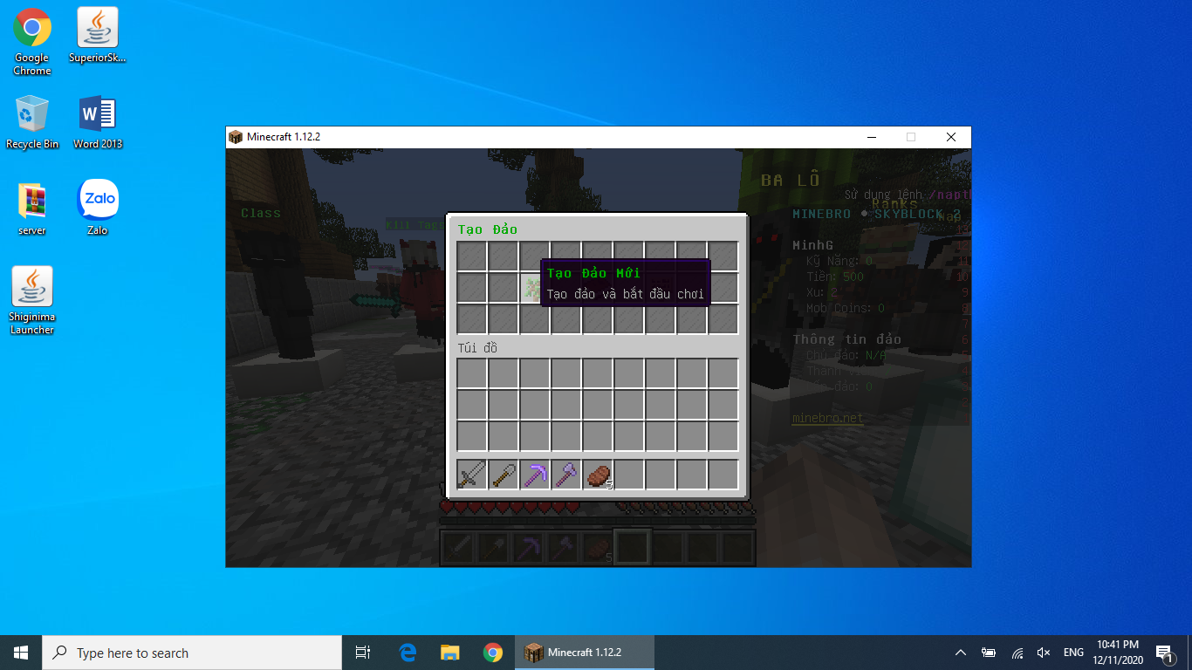1192x670 pixels.
Task: Click the BA LÔ hologram text
Action: [791, 181]
